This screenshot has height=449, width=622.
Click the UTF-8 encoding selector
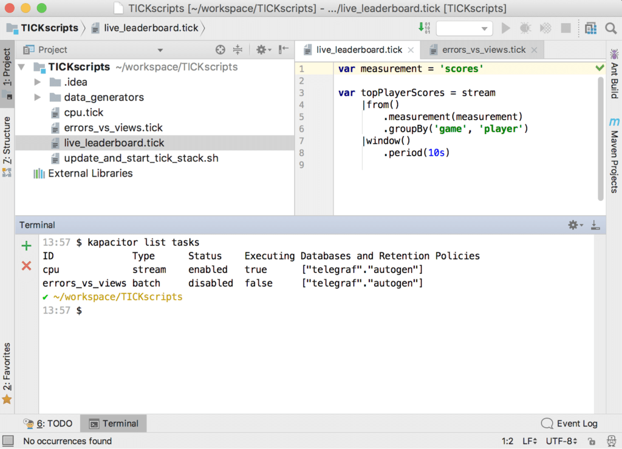562,441
